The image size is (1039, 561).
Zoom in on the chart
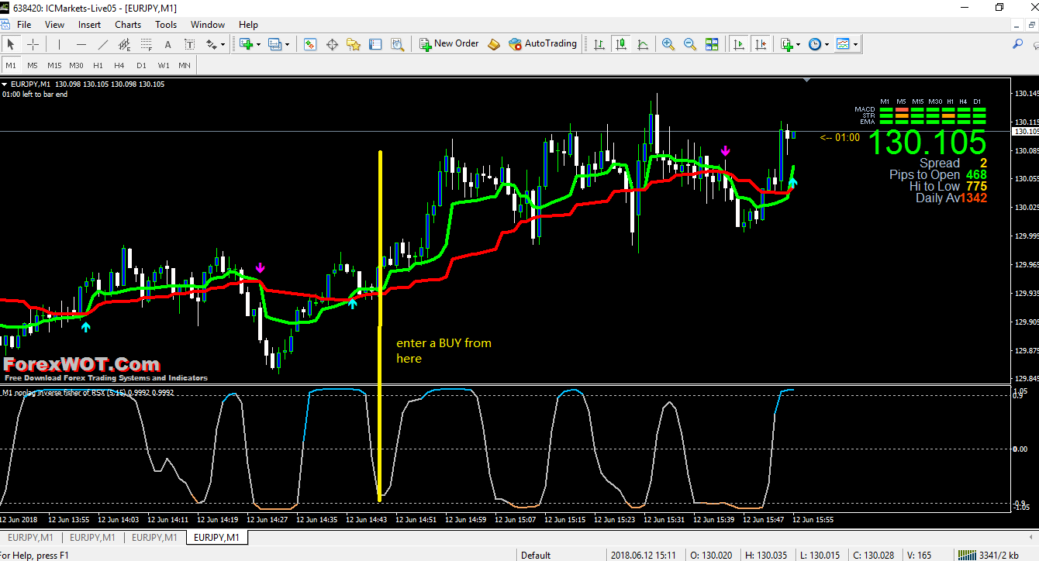pyautogui.click(x=668, y=44)
